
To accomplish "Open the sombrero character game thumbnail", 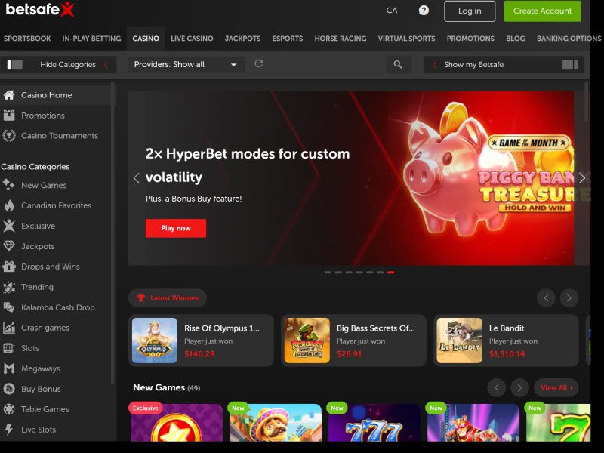I will coord(276,422).
